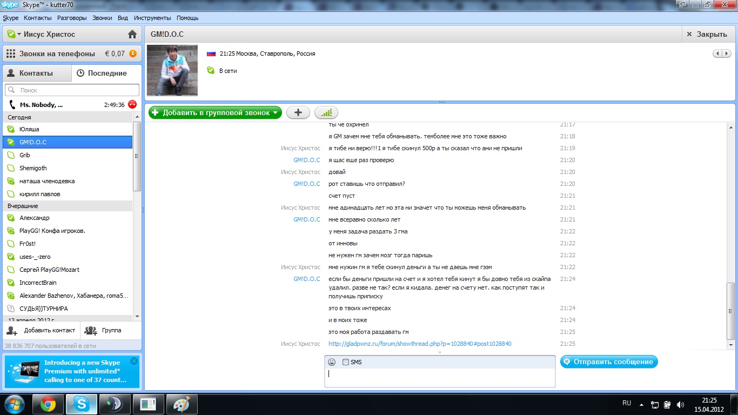The height and width of the screenshot is (415, 738).
Task: Click status icon of наташа членодевка
Action: point(11,181)
